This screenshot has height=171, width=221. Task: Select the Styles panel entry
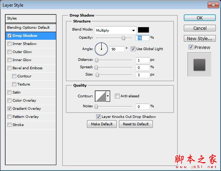[x=31, y=18]
